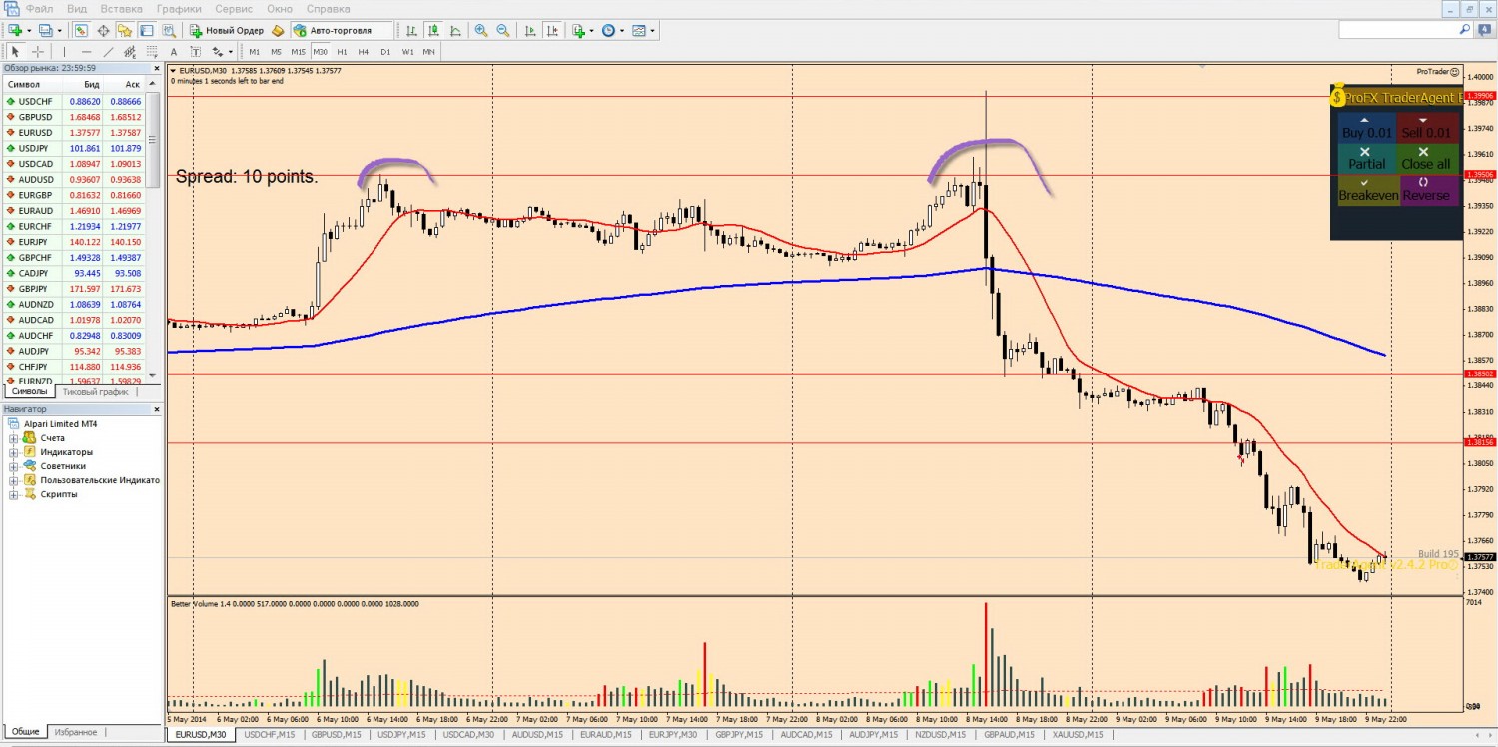Toggle the Авто-торговля button
The image size is (1498, 747).
tap(342, 31)
